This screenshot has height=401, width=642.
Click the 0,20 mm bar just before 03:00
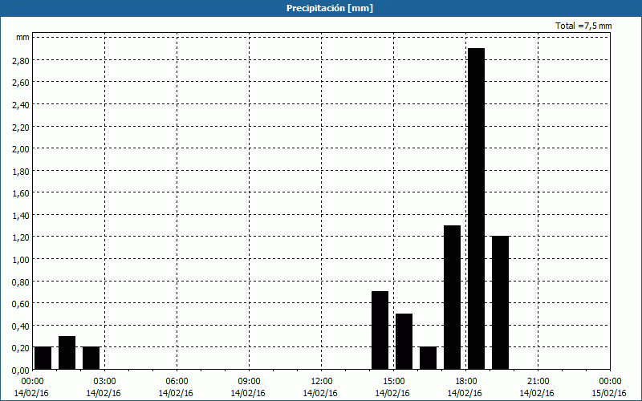click(91, 358)
